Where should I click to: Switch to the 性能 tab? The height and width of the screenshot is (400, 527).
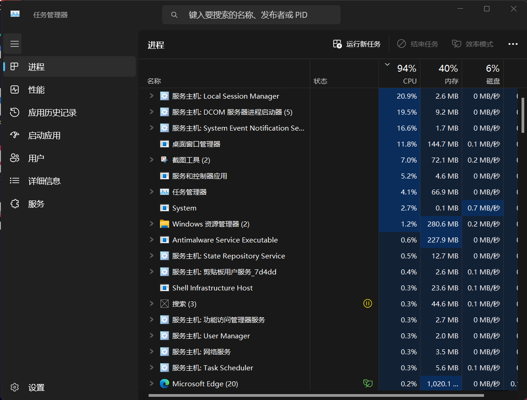37,89
